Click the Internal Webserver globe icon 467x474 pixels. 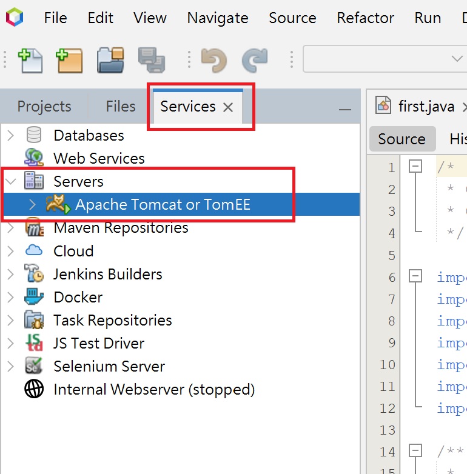click(x=34, y=389)
